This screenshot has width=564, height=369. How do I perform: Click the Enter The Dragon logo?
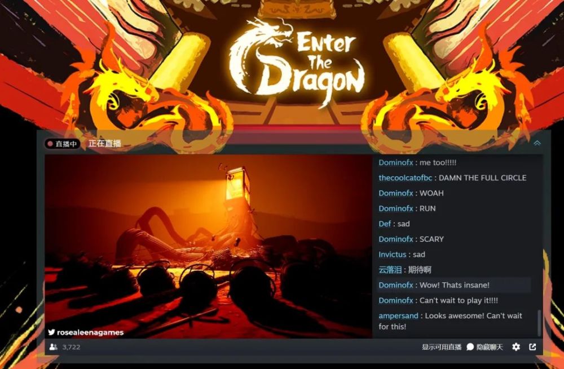tap(297, 63)
